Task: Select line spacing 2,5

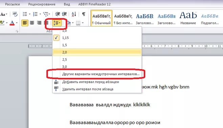Action: point(97,60)
